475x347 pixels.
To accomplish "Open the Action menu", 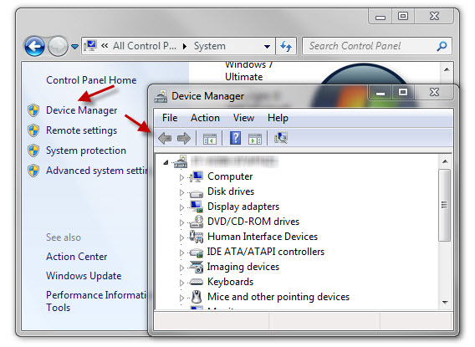I will coord(205,118).
